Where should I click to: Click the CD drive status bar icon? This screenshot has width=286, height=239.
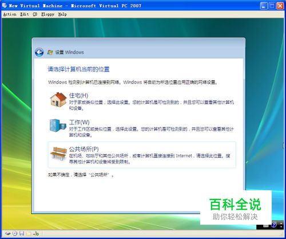click(x=15, y=233)
